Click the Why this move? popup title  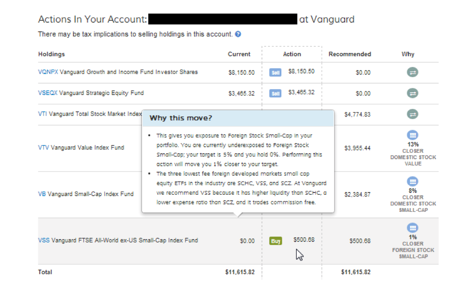(181, 118)
